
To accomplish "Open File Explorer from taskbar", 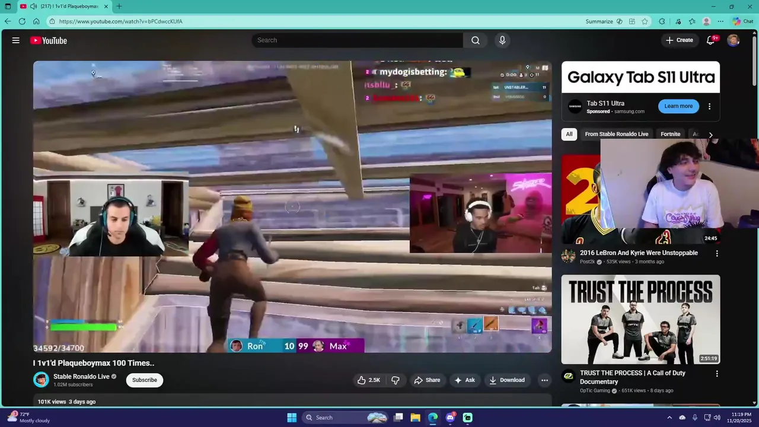I will coord(416,418).
